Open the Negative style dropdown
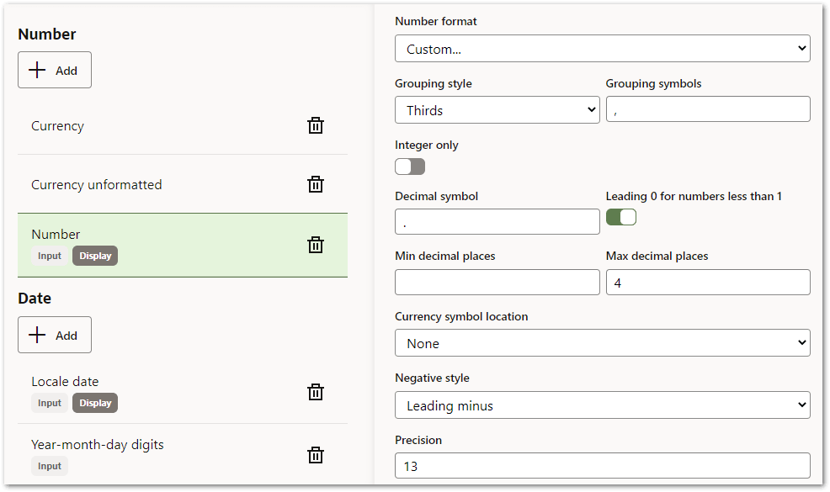Image resolution: width=830 pixels, height=492 pixels. [603, 405]
